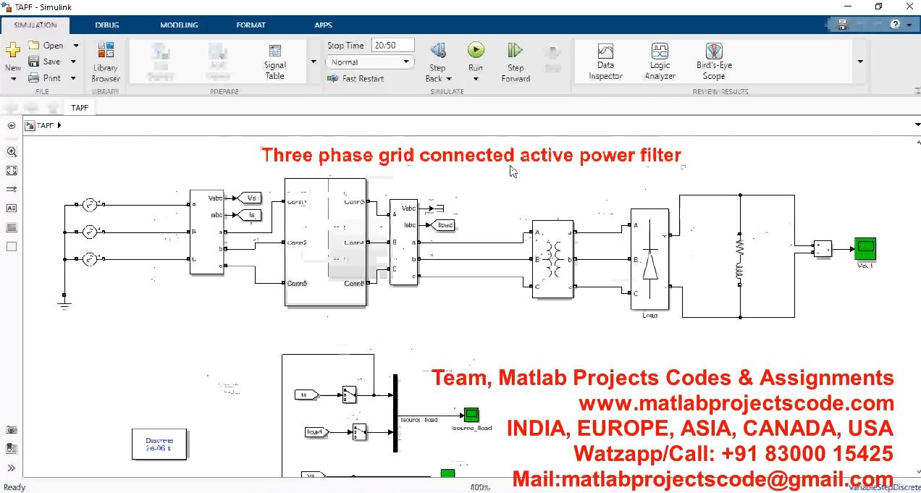This screenshot has height=493, width=921.
Task: Select the Is Goto tag
Action: coord(251,215)
